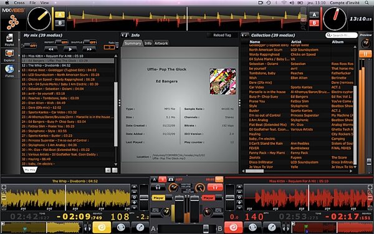Zoom in on deck A waveform
374x234 pixels.
(4, 187)
